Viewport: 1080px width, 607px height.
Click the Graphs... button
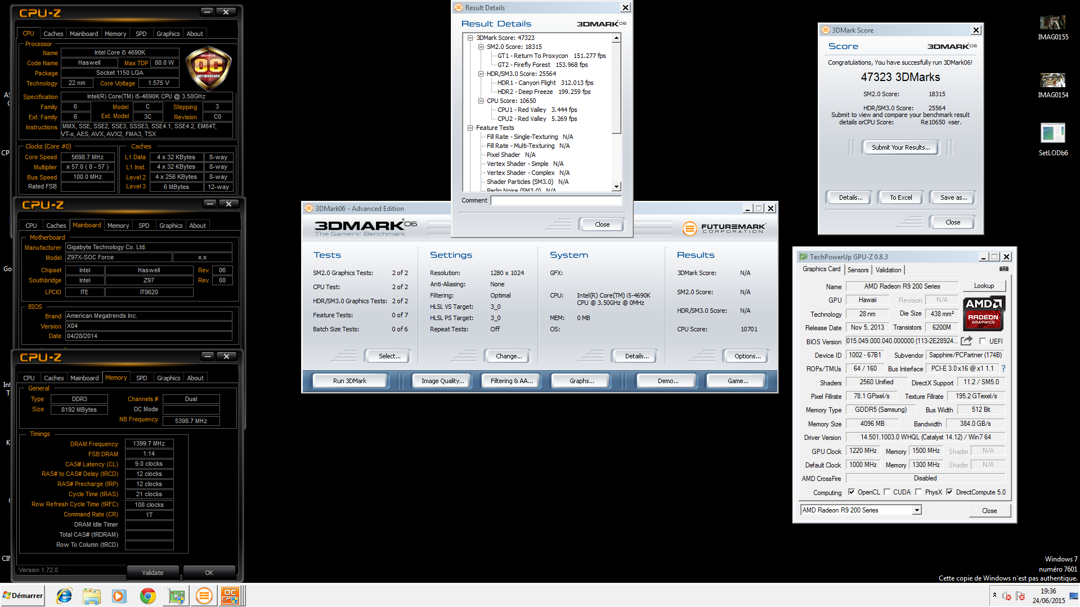pyautogui.click(x=581, y=381)
